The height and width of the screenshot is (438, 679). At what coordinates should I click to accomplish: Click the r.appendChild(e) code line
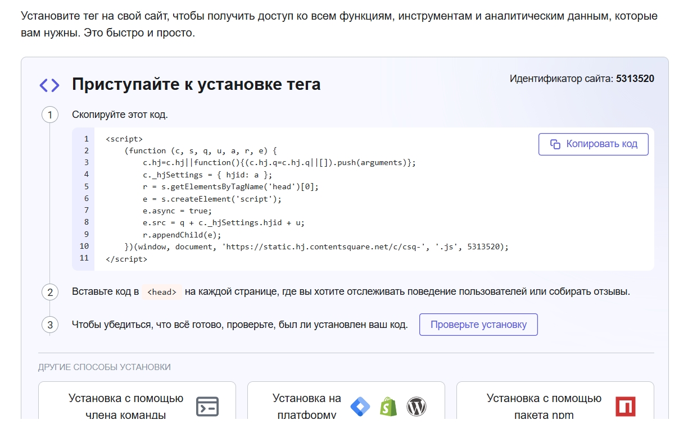(182, 235)
